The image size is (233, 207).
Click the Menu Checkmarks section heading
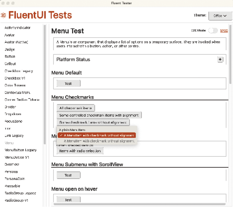(73, 97)
